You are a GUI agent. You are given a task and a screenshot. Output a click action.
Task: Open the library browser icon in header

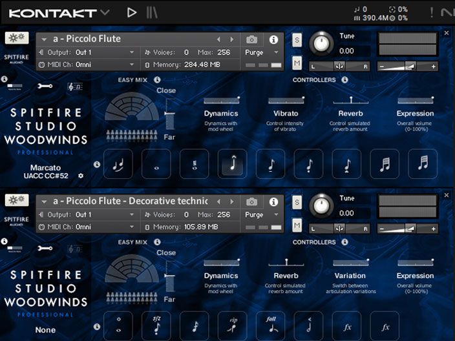pos(152,12)
